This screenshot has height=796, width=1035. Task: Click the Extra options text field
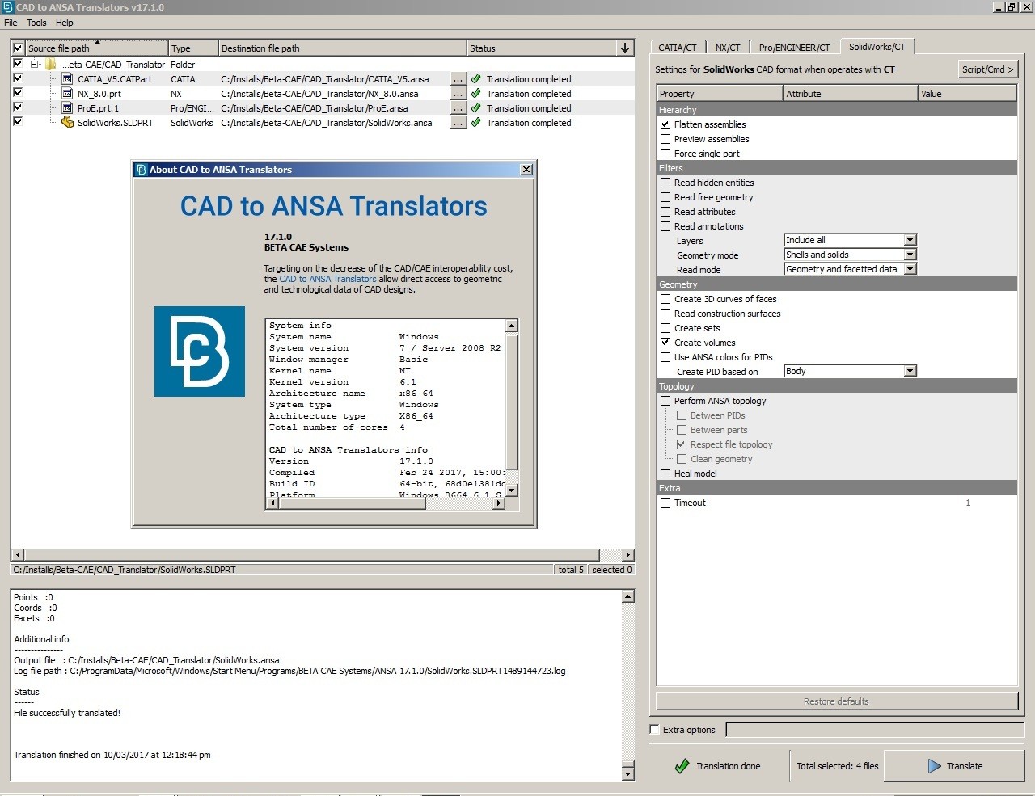[x=875, y=730]
